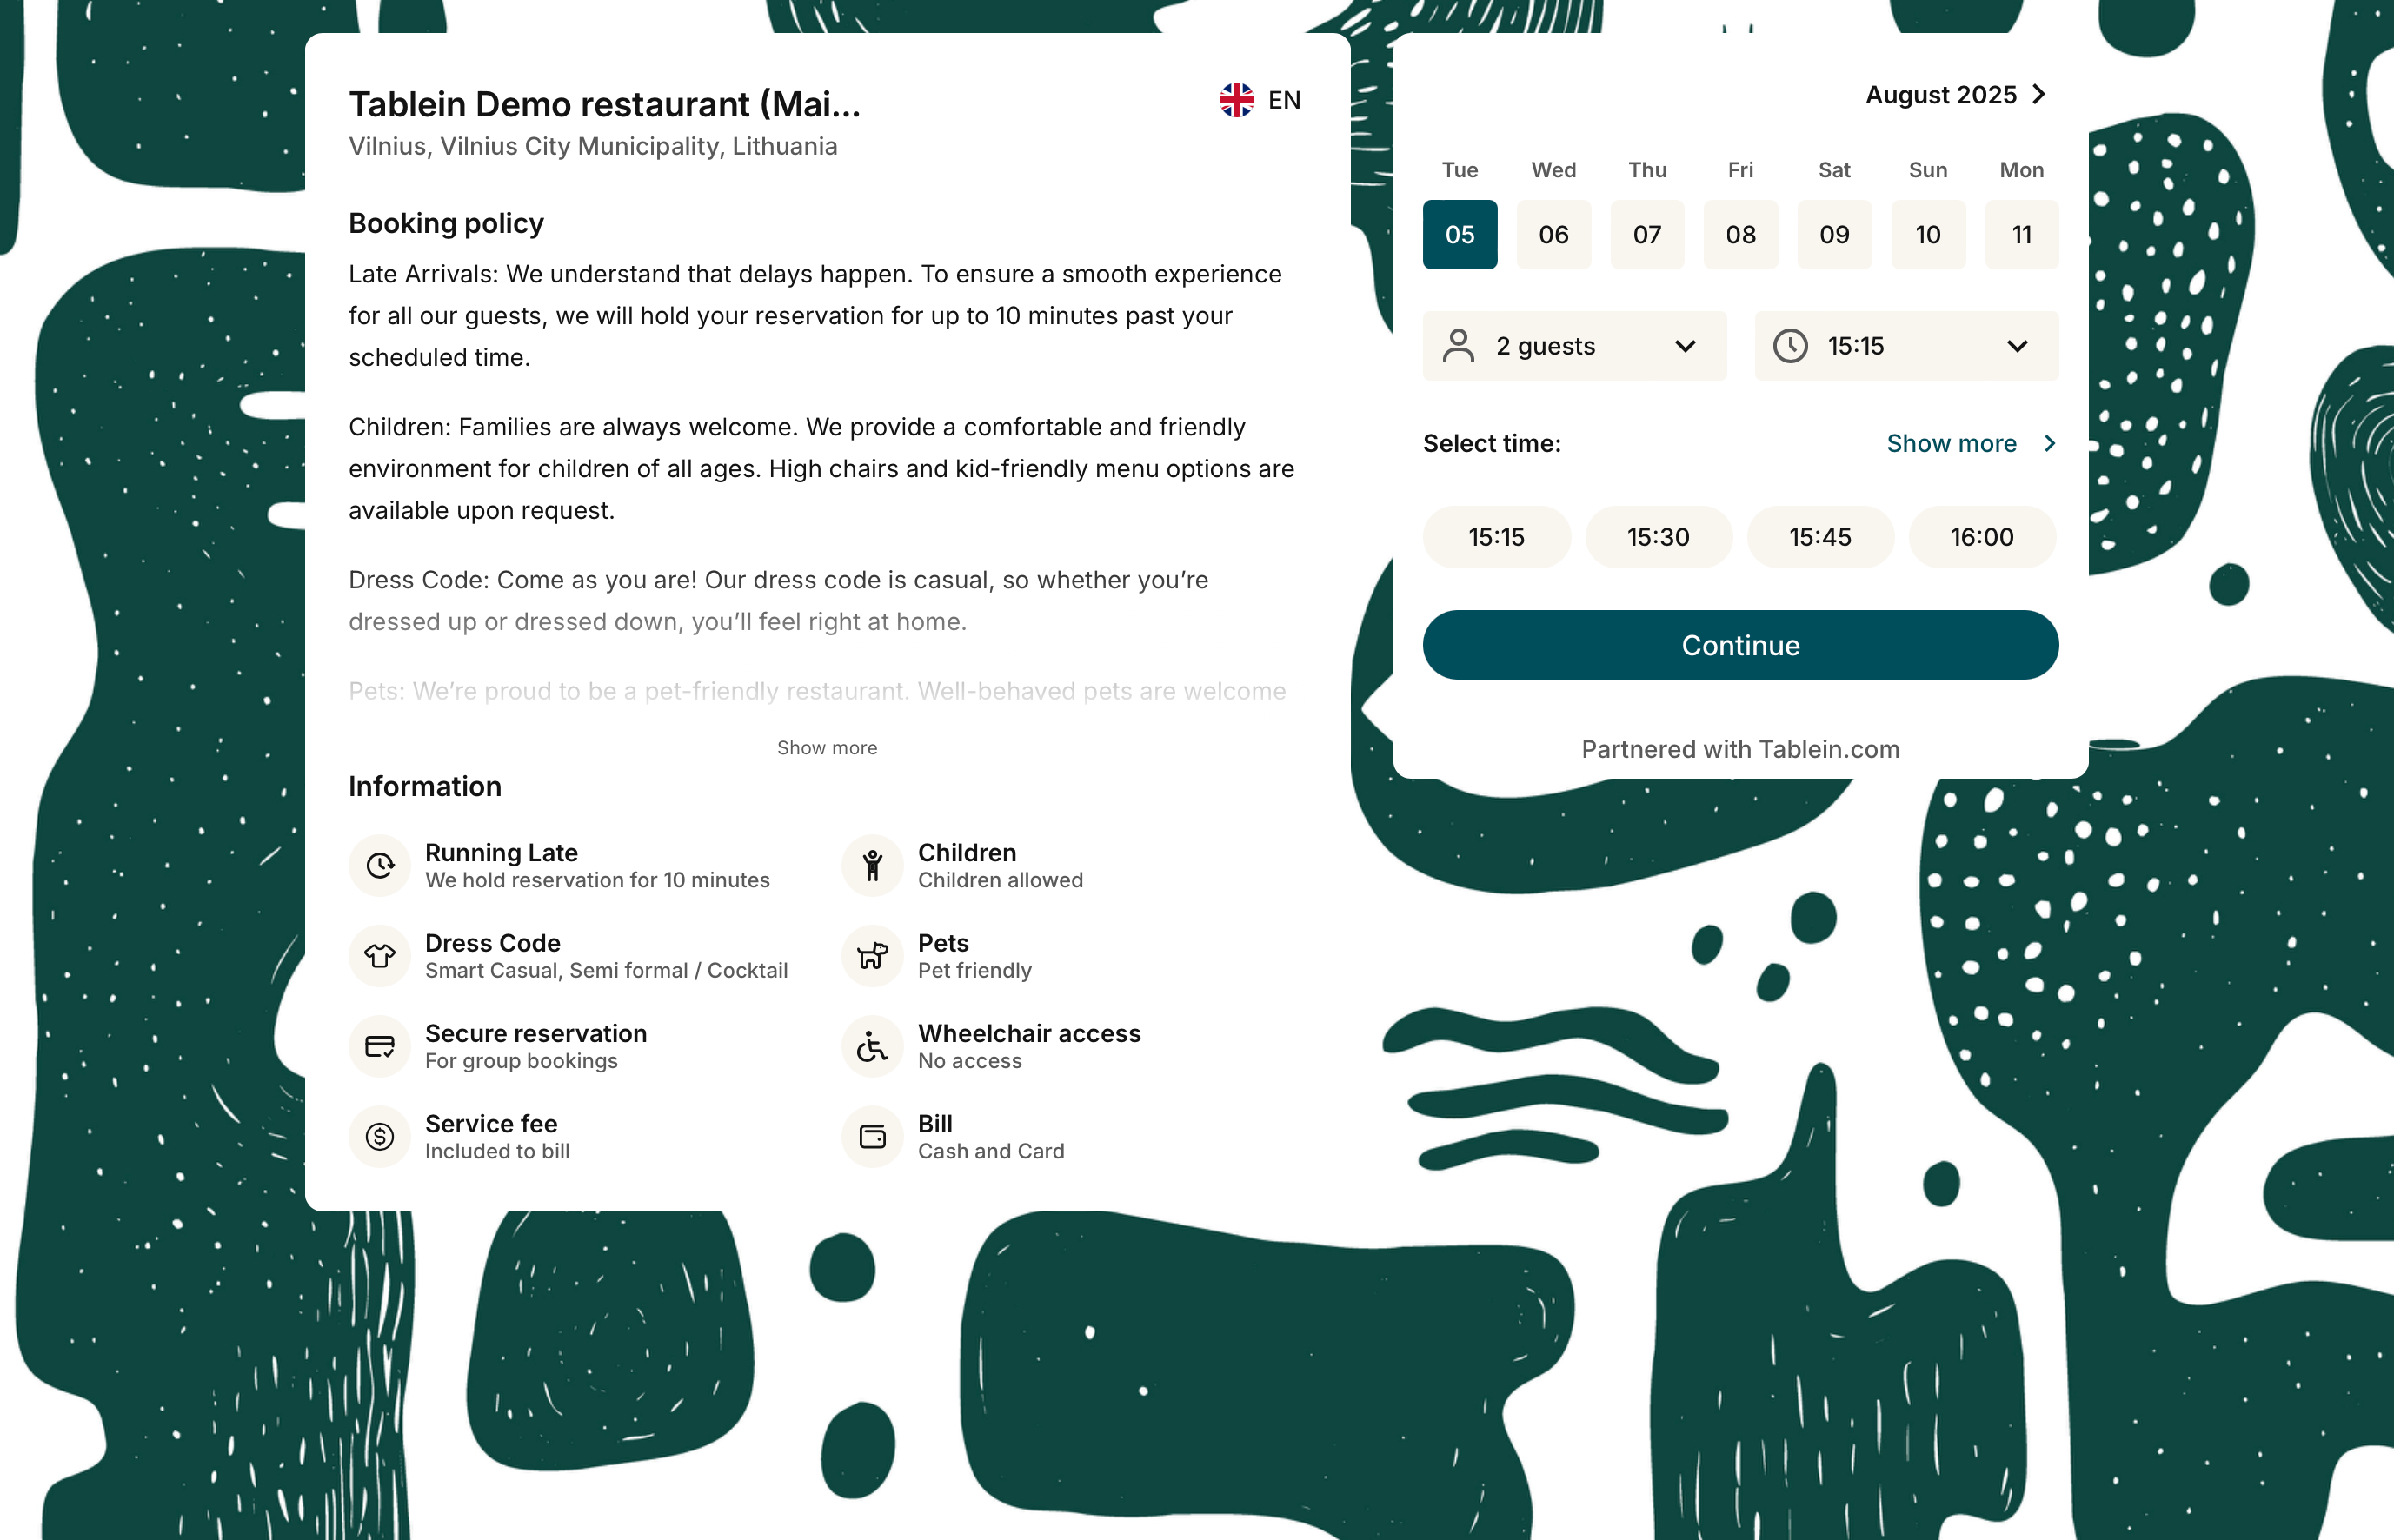Screen dimensions: 2394x1540
Task: Open the 2 guests dropdown
Action: coord(1574,346)
